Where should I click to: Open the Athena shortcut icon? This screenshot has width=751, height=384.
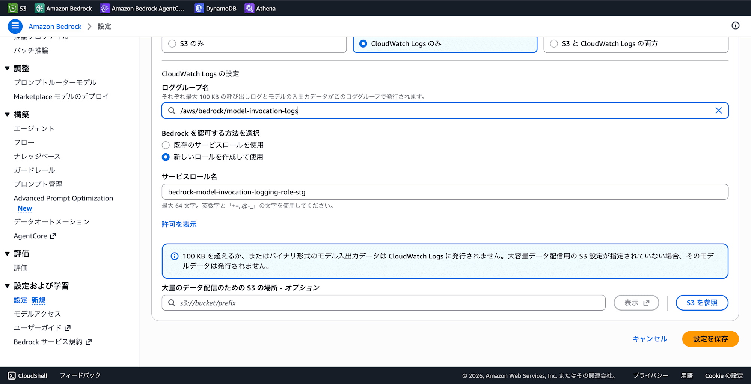point(249,8)
